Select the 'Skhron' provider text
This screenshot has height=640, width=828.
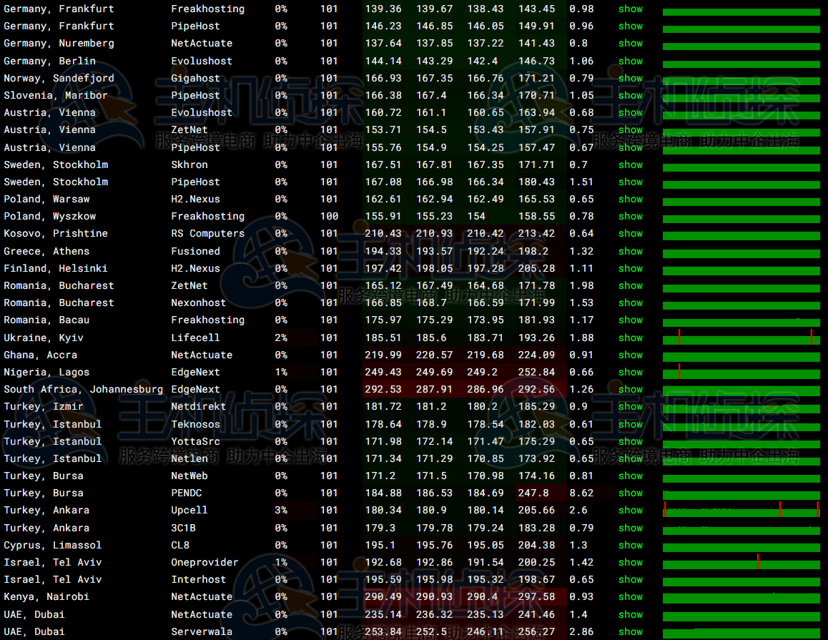(x=189, y=164)
